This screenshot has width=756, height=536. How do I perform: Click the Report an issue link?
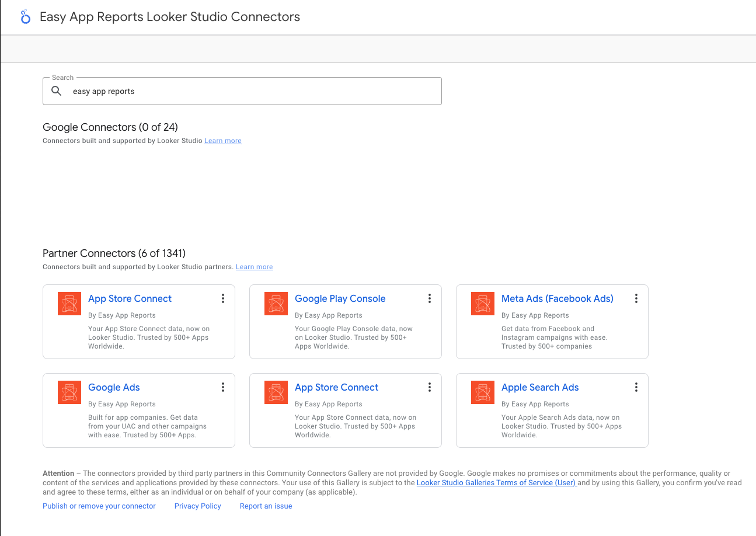pos(266,506)
